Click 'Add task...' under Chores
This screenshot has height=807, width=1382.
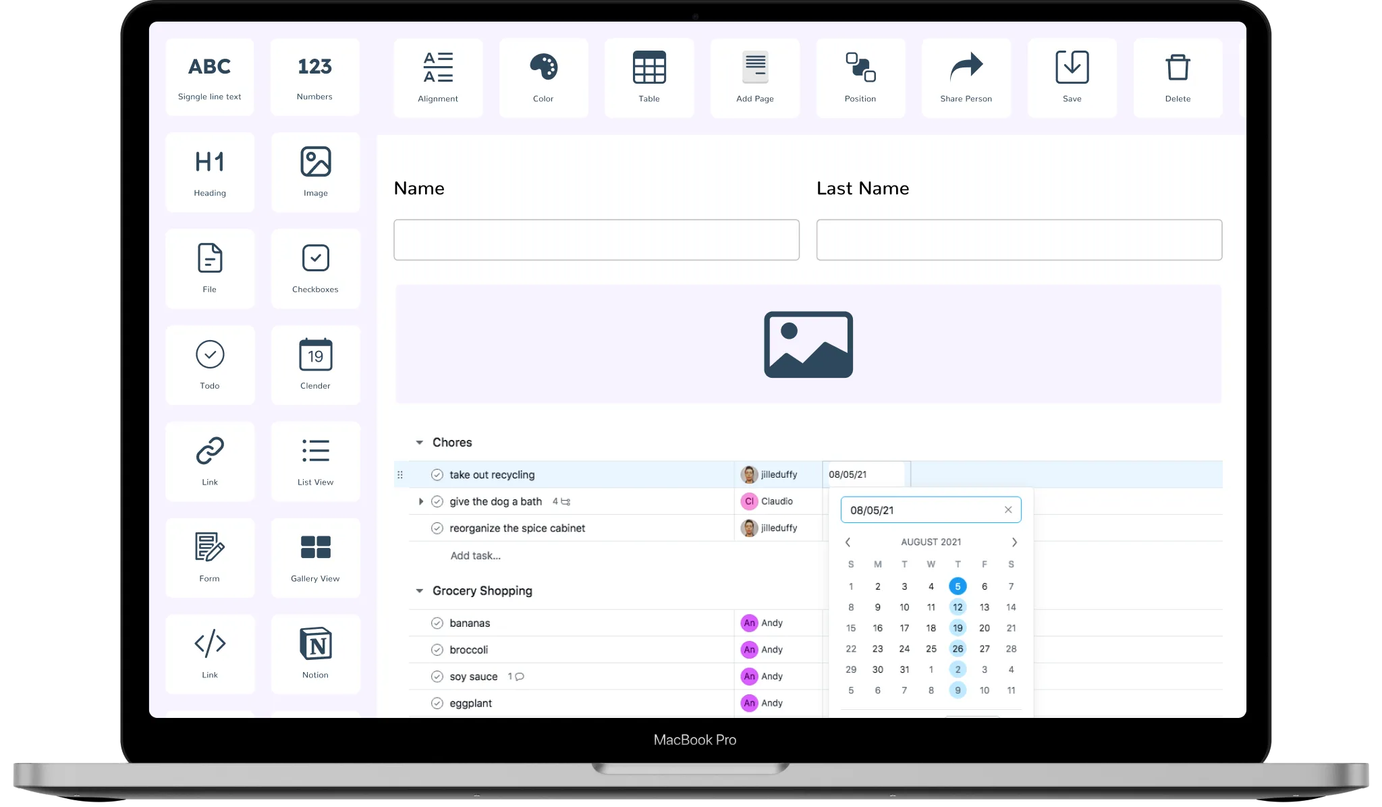[x=475, y=556]
